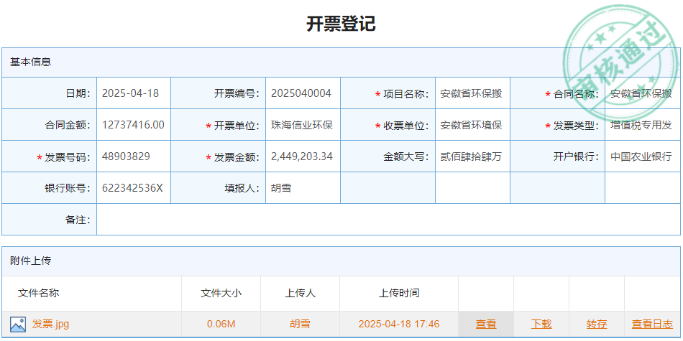Click the 开户银行 field 中国农业银行
Screen dimensions: 683x341
pos(641,157)
